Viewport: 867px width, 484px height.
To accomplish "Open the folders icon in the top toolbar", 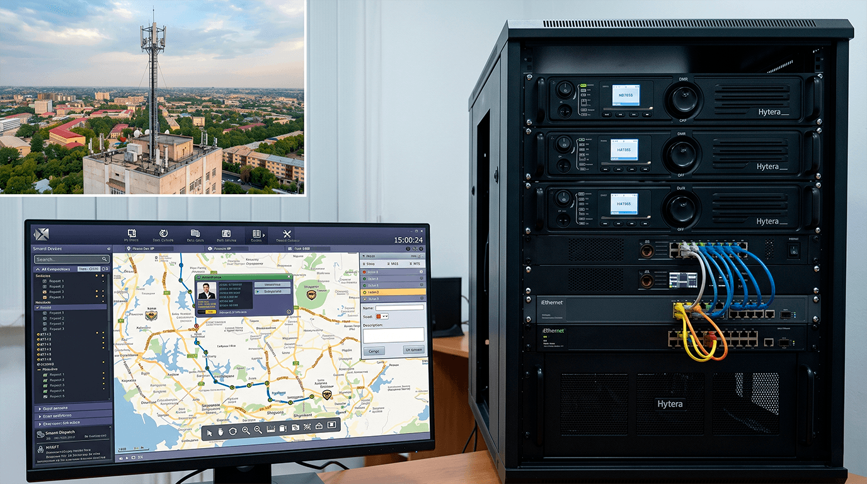I will click(195, 233).
